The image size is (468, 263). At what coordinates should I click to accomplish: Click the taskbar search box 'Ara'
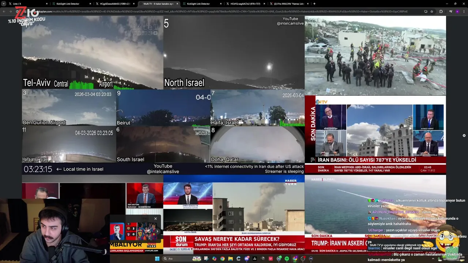click(182, 259)
